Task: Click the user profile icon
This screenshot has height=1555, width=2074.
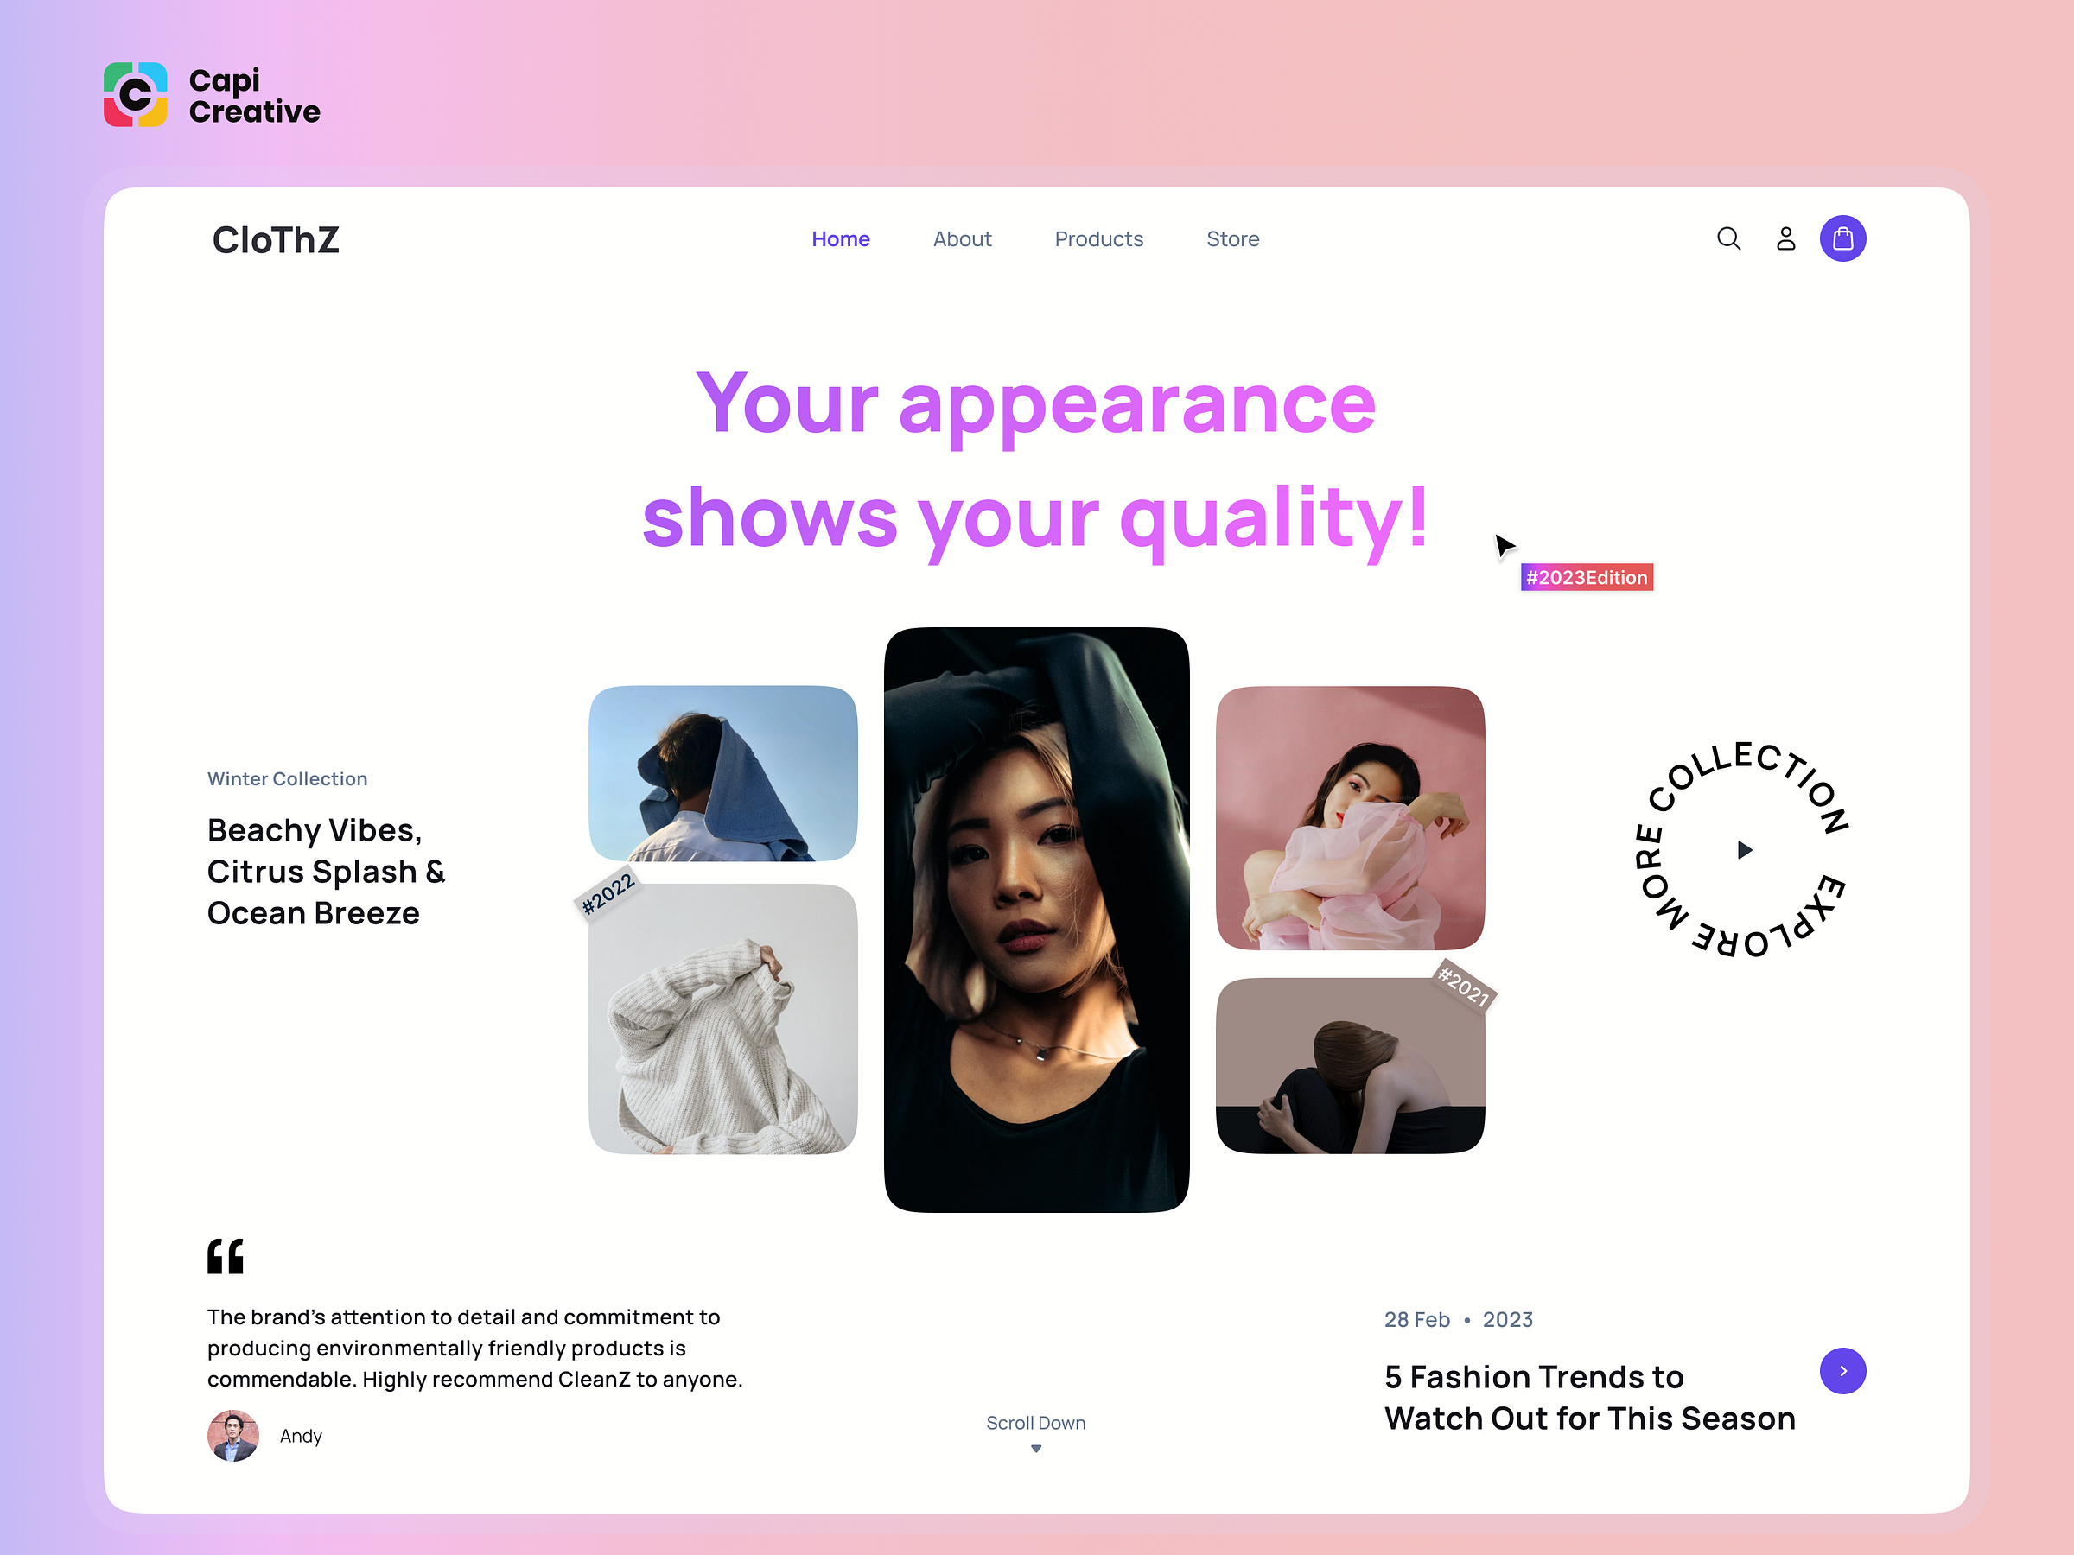Action: (x=1785, y=238)
